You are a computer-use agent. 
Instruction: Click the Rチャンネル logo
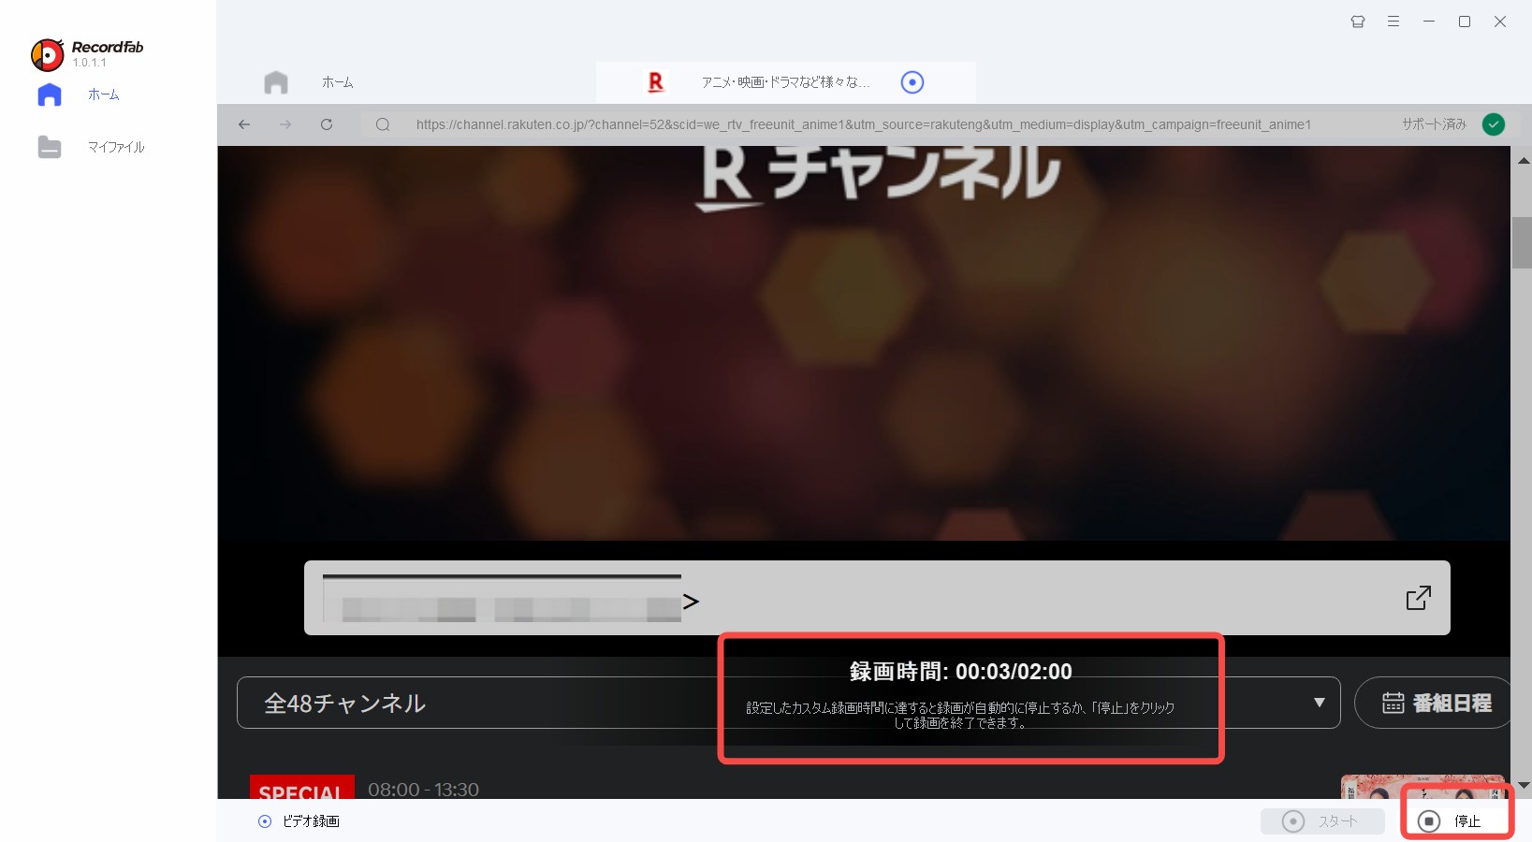879,178
